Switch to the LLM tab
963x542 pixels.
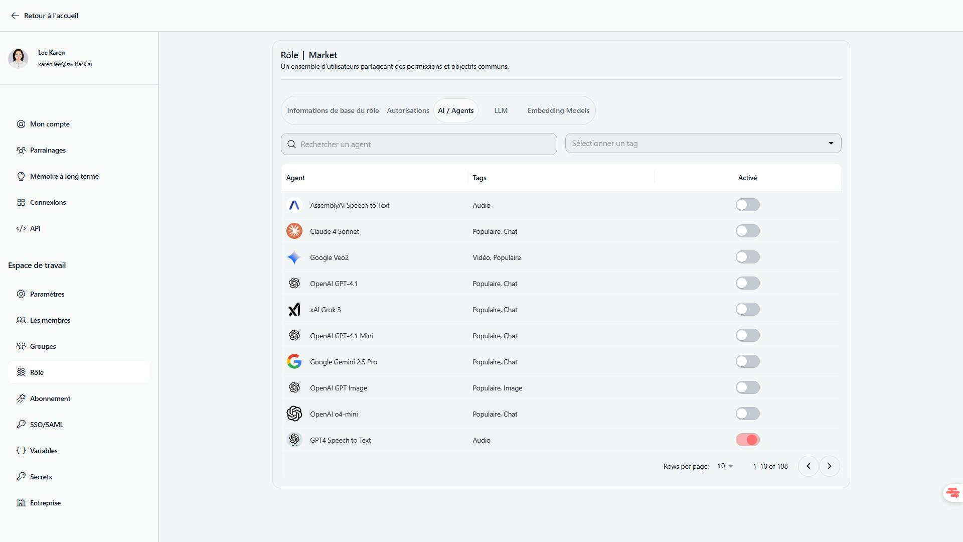pos(501,110)
